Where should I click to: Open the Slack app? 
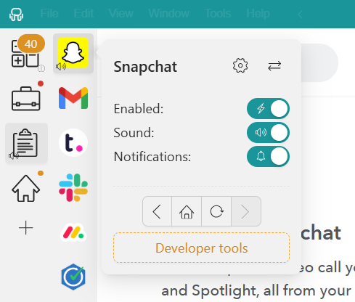click(x=73, y=188)
